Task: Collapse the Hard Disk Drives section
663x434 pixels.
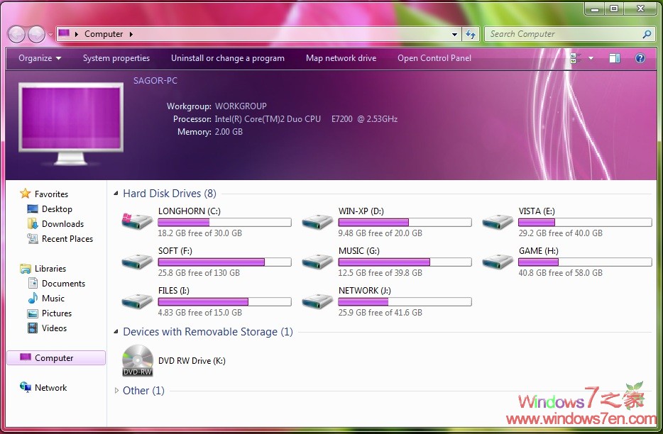Action: tap(115, 193)
